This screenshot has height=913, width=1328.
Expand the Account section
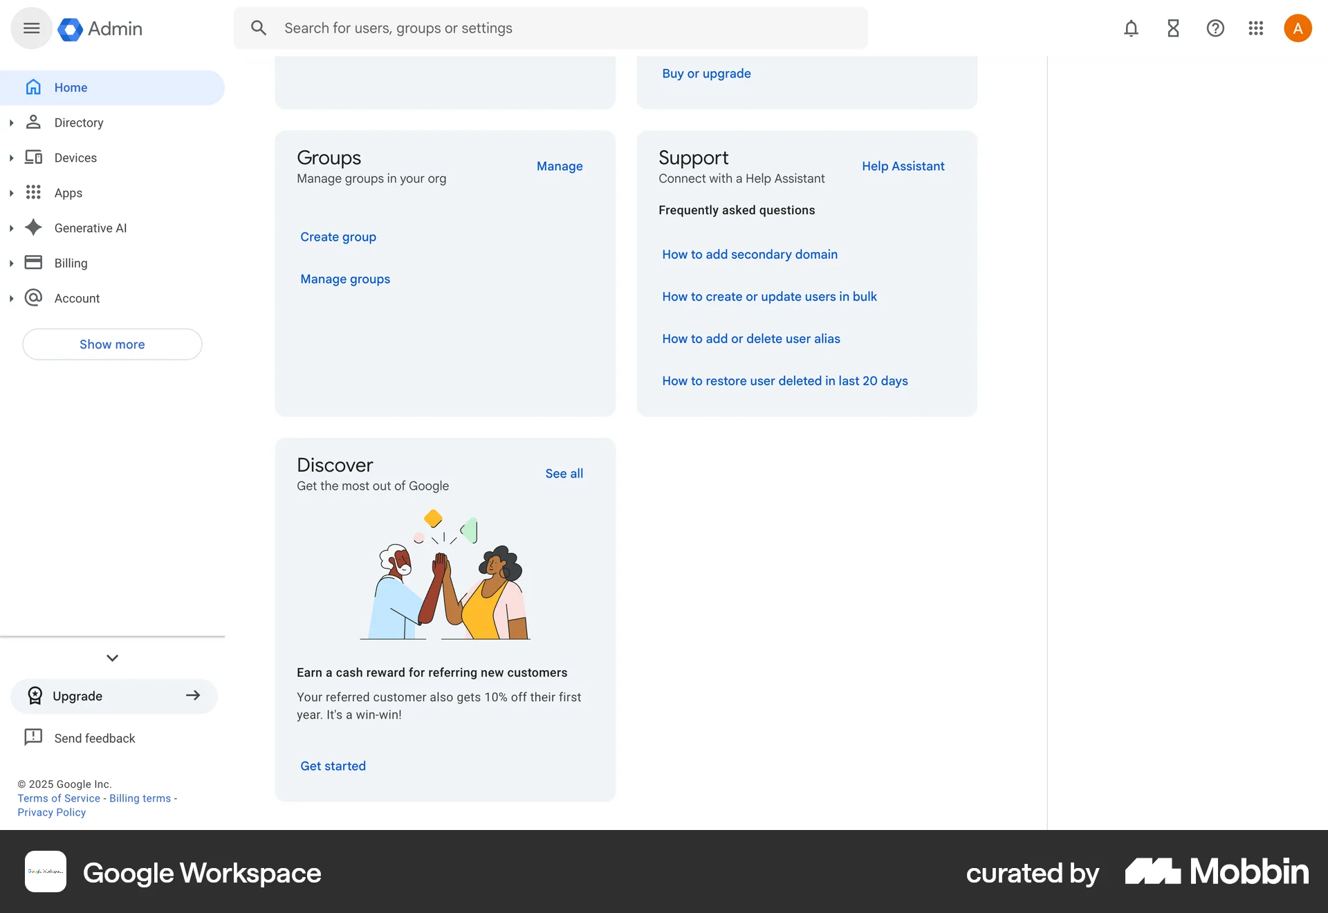[11, 298]
